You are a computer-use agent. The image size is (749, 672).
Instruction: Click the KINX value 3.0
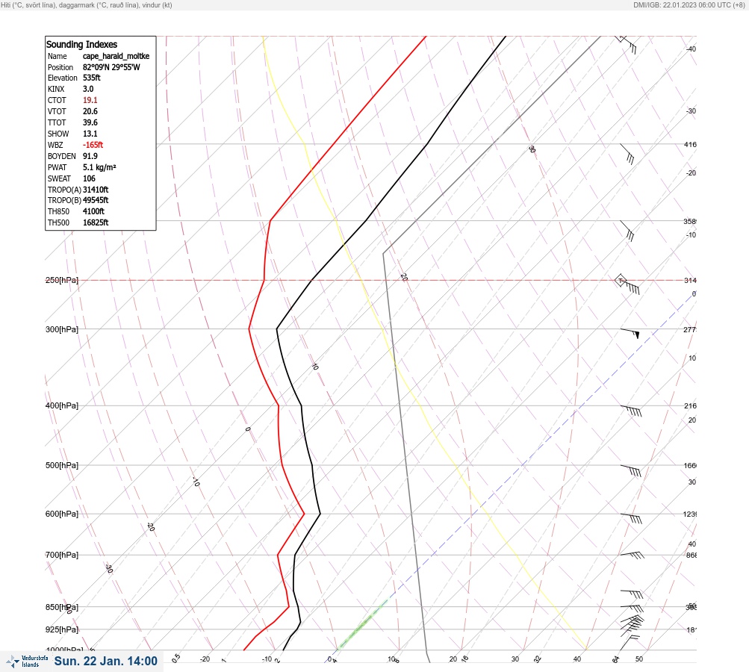pyautogui.click(x=88, y=89)
